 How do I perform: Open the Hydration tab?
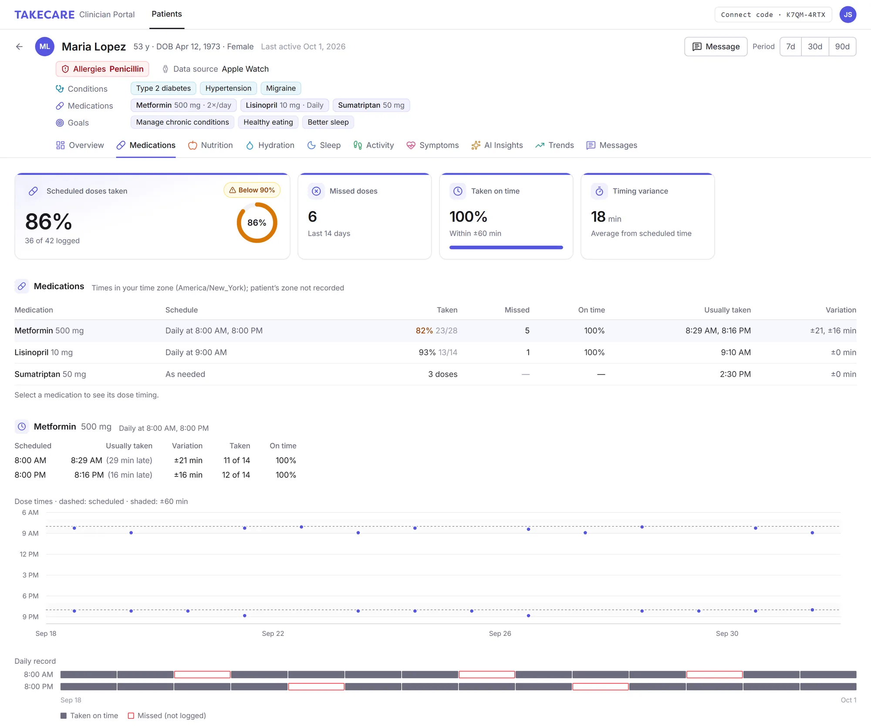(x=270, y=145)
